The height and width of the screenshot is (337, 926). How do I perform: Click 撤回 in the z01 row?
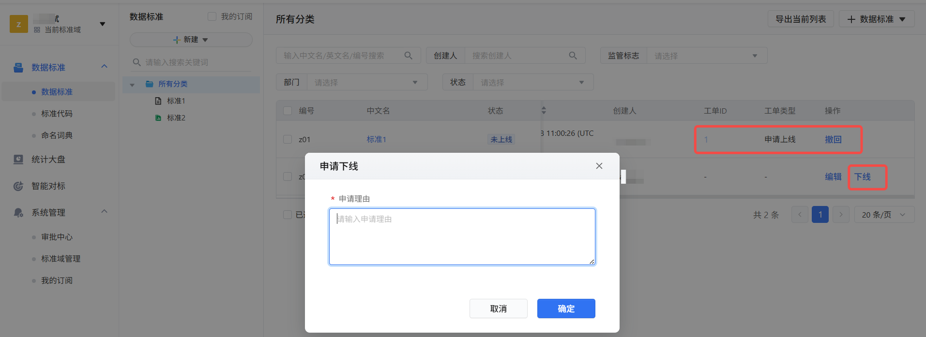pyautogui.click(x=833, y=139)
